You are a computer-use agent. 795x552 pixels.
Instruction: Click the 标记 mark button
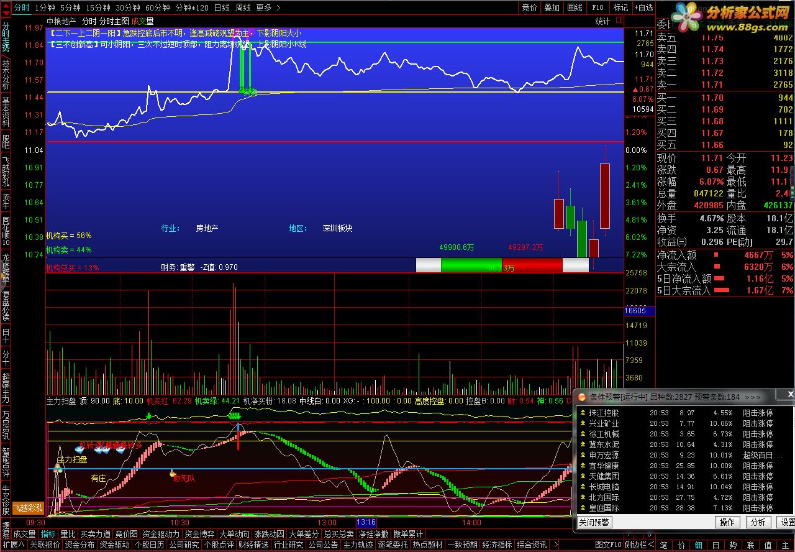pos(620,7)
